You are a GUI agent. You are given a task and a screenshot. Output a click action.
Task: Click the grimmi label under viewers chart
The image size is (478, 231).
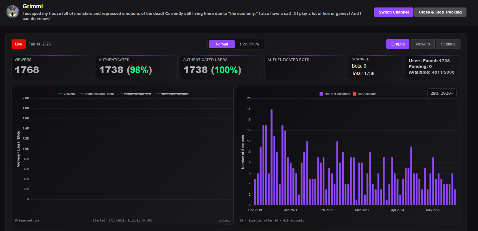point(224,221)
